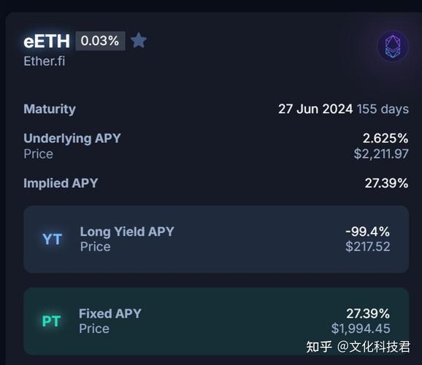
Task: Select the Maturity label
Action: click(50, 109)
